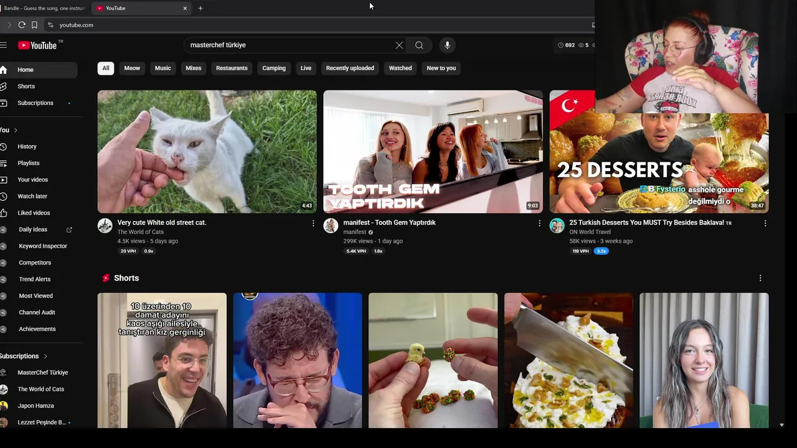Screen dimensions: 797x448
Task: Open Japon Hamza subscription channel
Action: (x=38, y=406)
